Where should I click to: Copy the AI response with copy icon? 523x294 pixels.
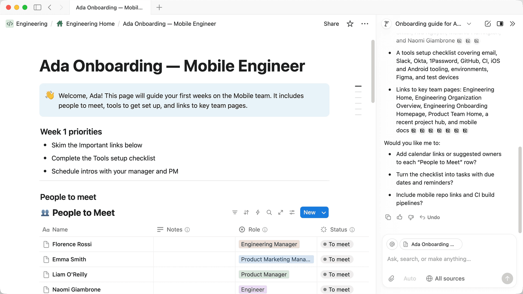point(388,217)
